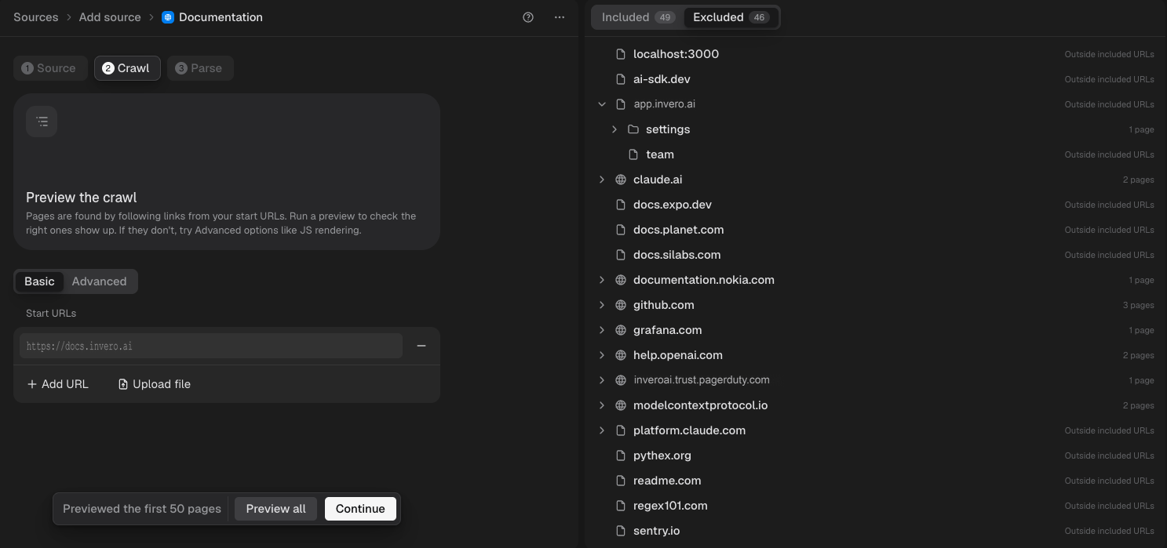
Task: Click Add URL
Action: click(x=58, y=384)
